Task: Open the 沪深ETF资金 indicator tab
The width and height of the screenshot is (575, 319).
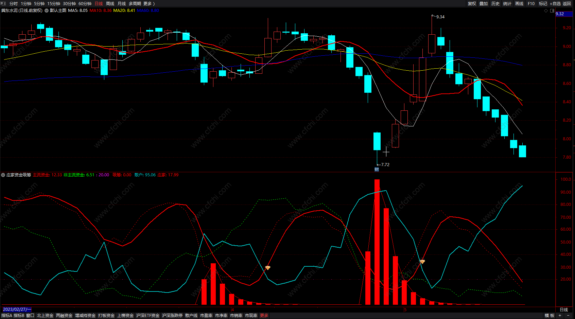Action: [148, 316]
